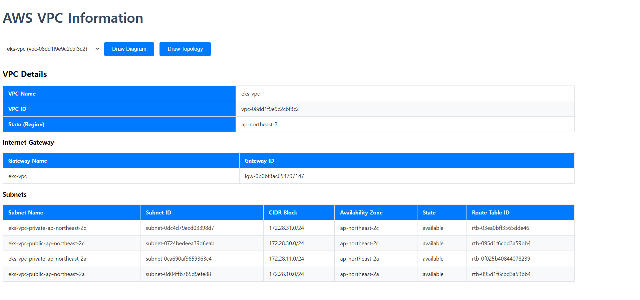Click the Gateway ID column header
Screen dimensions: 640x300
[x=407, y=161]
